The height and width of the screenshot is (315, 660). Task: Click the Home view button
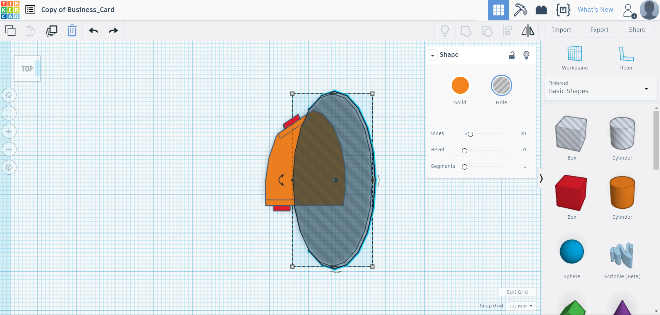click(x=9, y=95)
